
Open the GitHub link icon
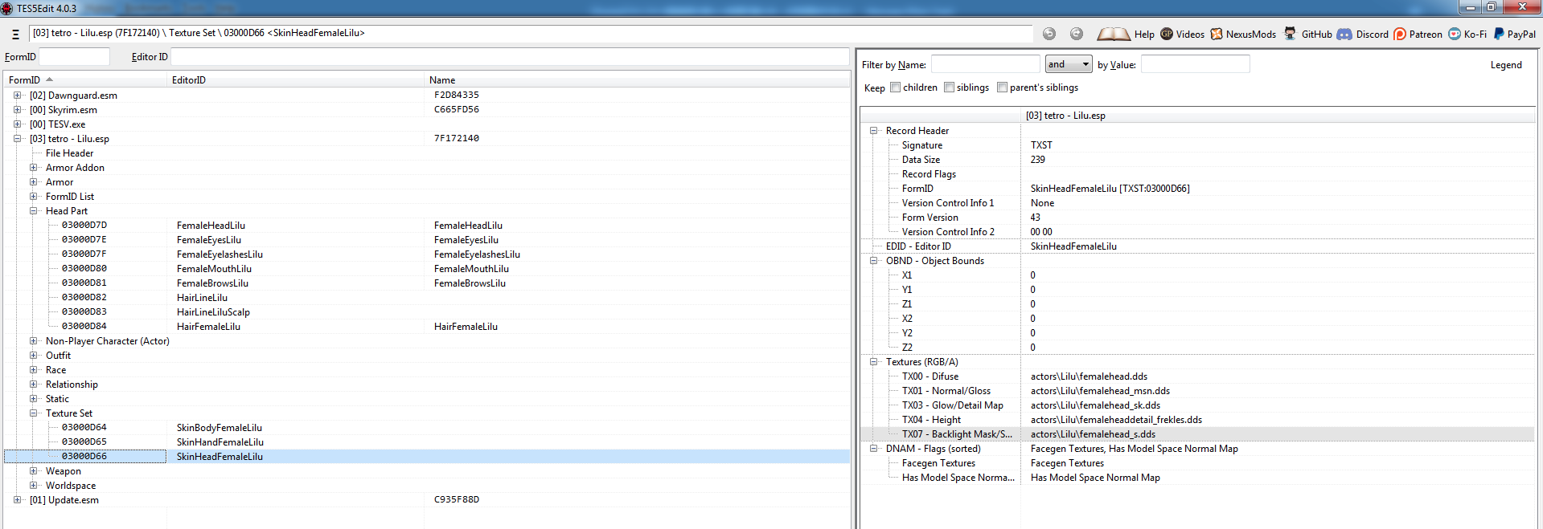point(1290,34)
